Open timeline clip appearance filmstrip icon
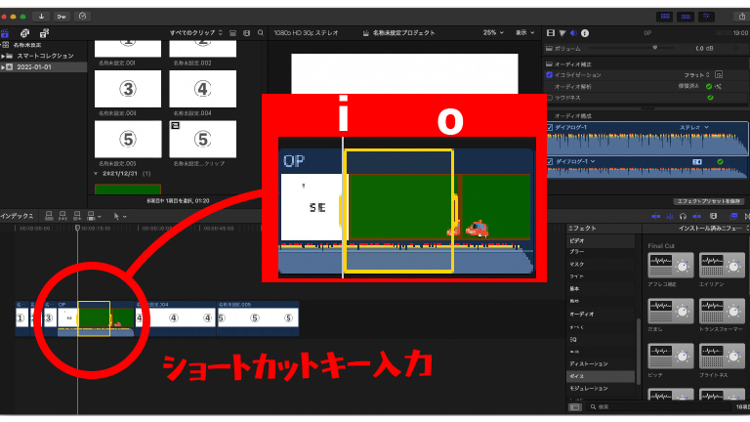 (x=713, y=216)
